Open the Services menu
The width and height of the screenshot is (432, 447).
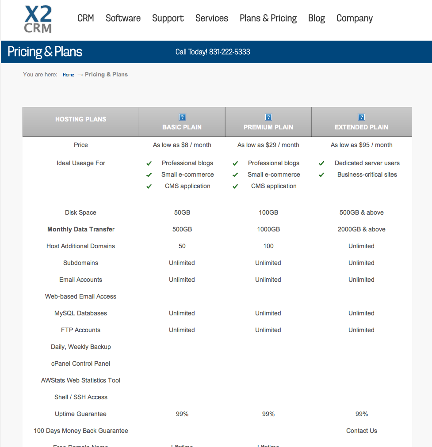click(211, 18)
